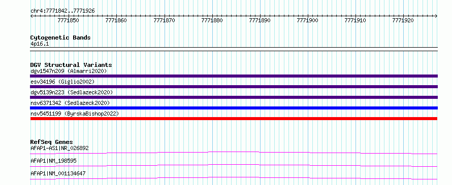Click the purple bar under esv34196
The image size is (452, 185).
pyautogui.click(x=234, y=87)
